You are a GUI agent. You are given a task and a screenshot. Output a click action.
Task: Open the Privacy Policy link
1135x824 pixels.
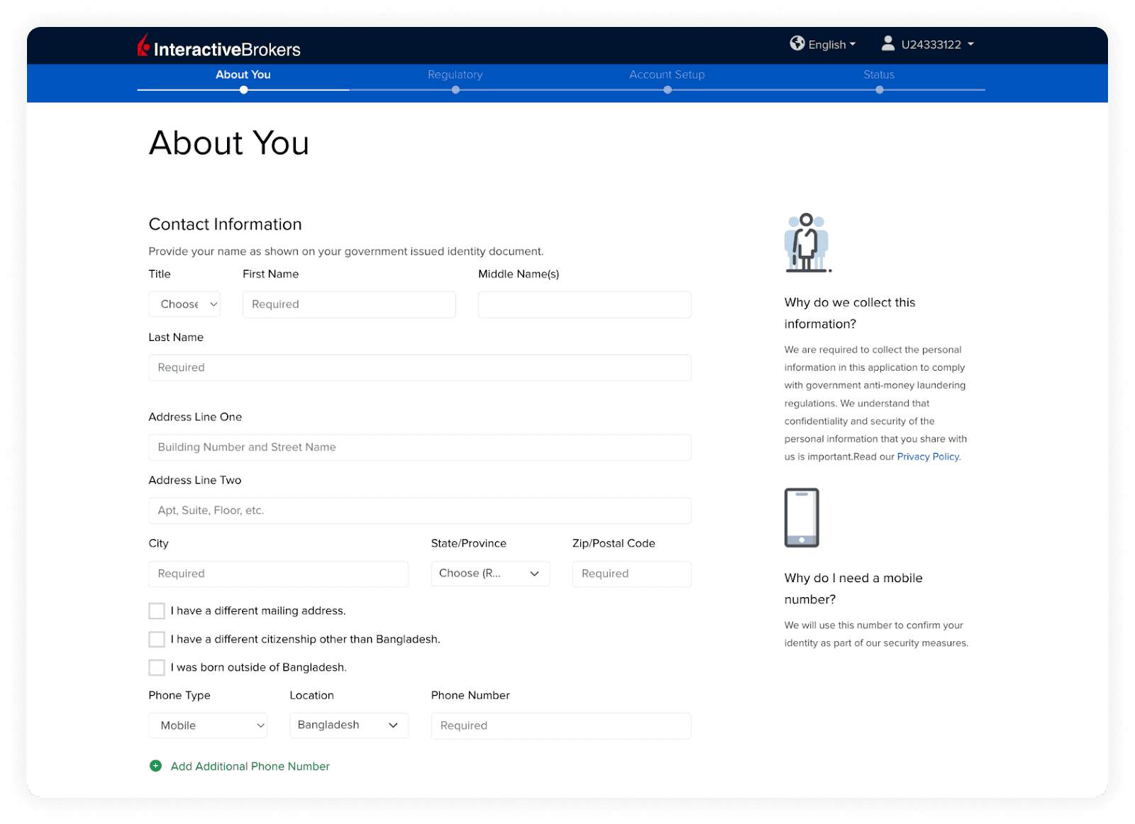928,457
